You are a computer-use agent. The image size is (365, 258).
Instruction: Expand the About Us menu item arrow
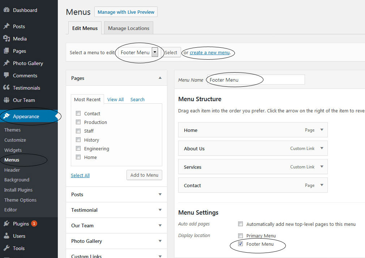(322, 148)
